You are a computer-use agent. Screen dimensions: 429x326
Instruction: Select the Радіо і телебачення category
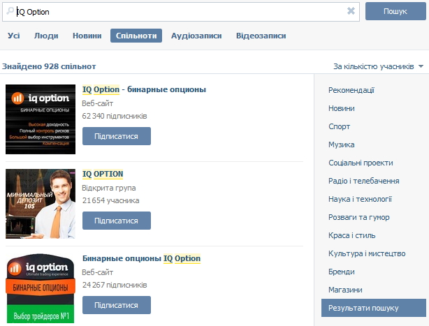pos(364,181)
